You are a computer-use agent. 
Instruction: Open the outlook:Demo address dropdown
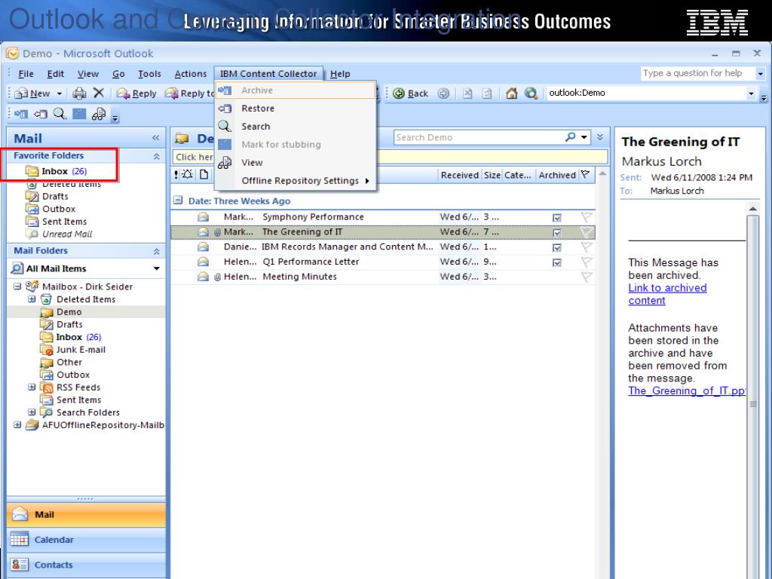click(x=752, y=93)
